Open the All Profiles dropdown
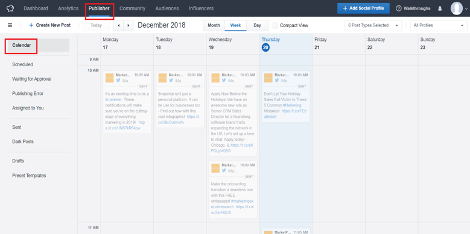 click(439, 25)
